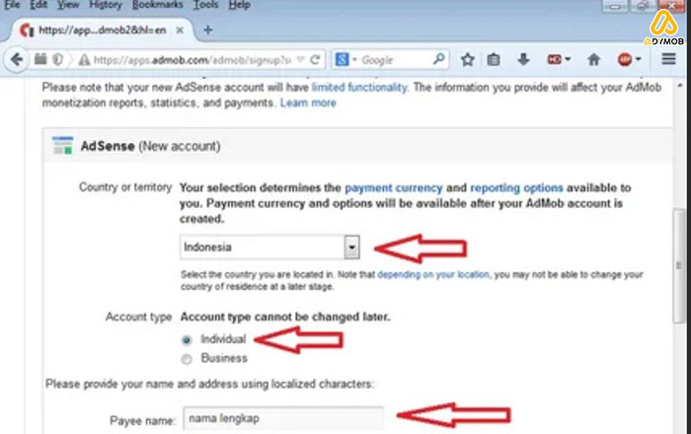Click the toolbar icon next to back arrow
Image resolution: width=691 pixels, height=434 pixels.
pyautogui.click(x=40, y=58)
